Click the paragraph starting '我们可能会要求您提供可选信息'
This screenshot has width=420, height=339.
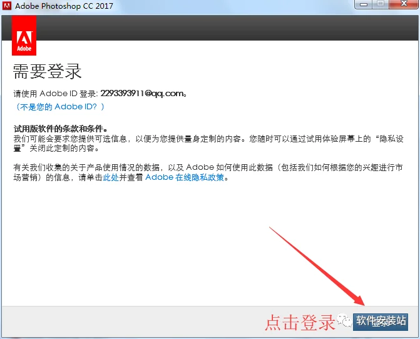[208, 144]
